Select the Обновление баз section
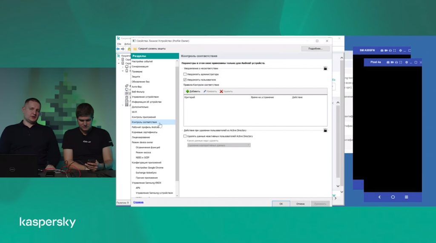The height and width of the screenshot is (243, 436). [141, 82]
